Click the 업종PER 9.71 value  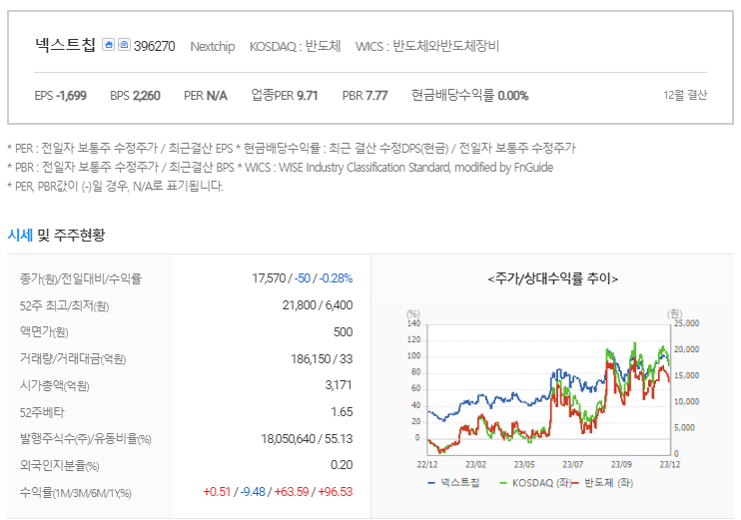(284, 96)
